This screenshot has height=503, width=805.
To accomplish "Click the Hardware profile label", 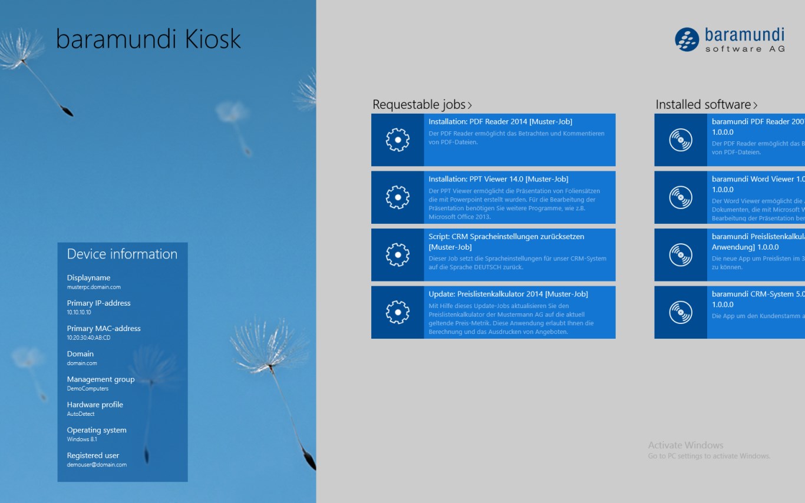I will tap(95, 405).
